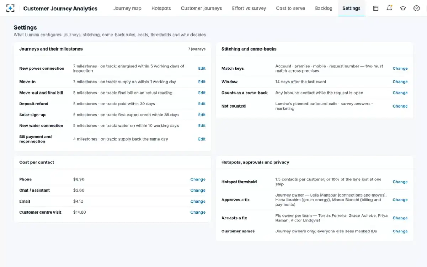Open the user account icon
Screen dimensions: 427x267
point(416,8)
